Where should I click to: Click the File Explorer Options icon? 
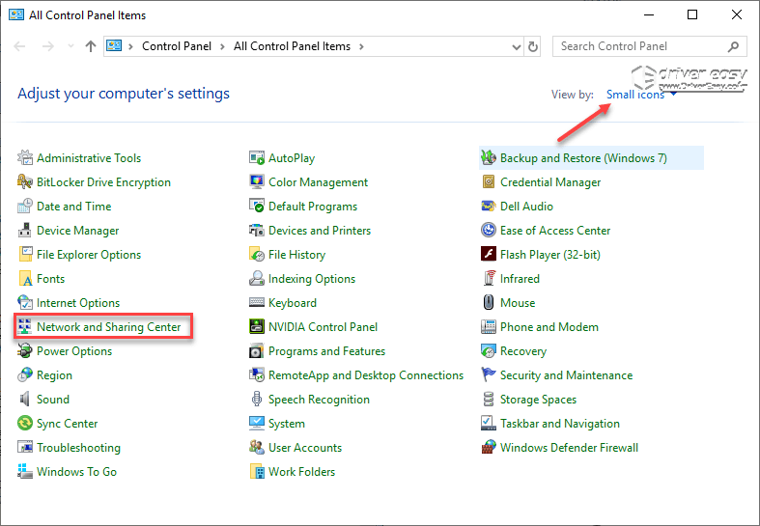coord(25,254)
